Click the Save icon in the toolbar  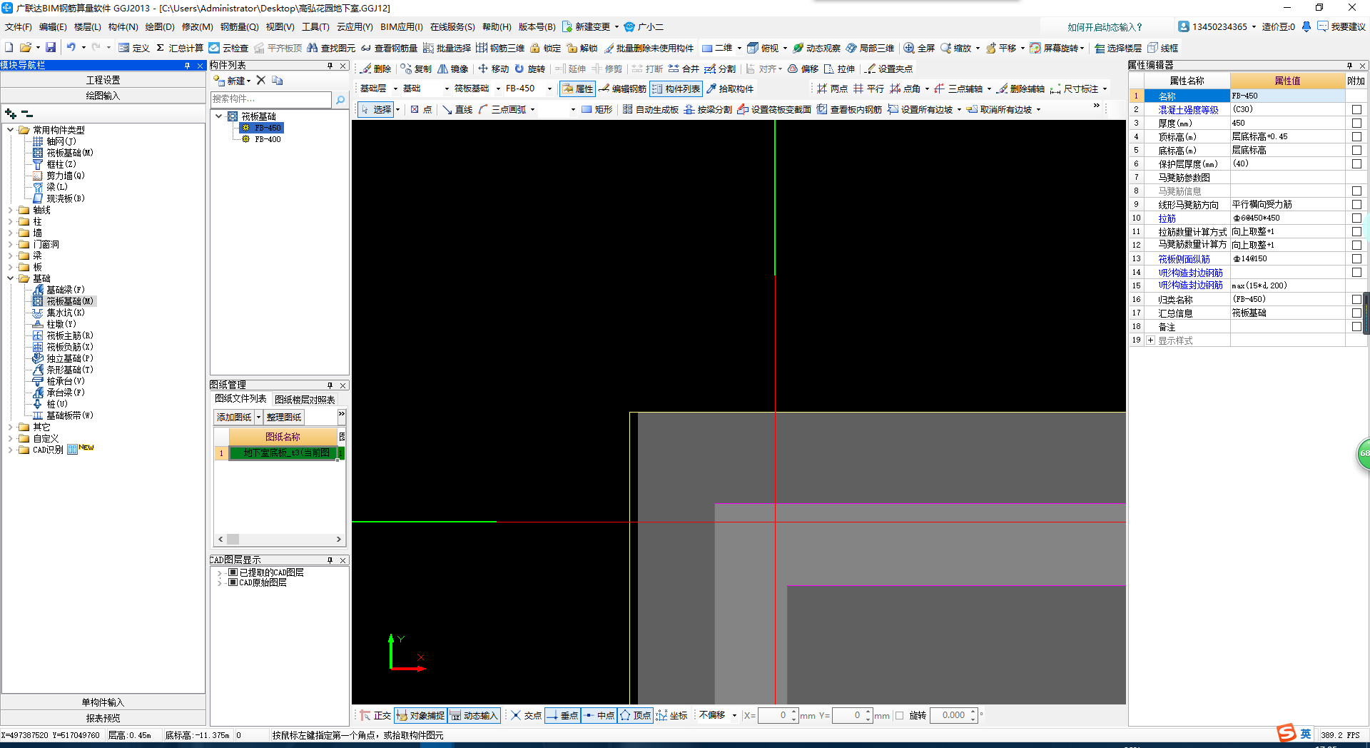[x=51, y=48]
